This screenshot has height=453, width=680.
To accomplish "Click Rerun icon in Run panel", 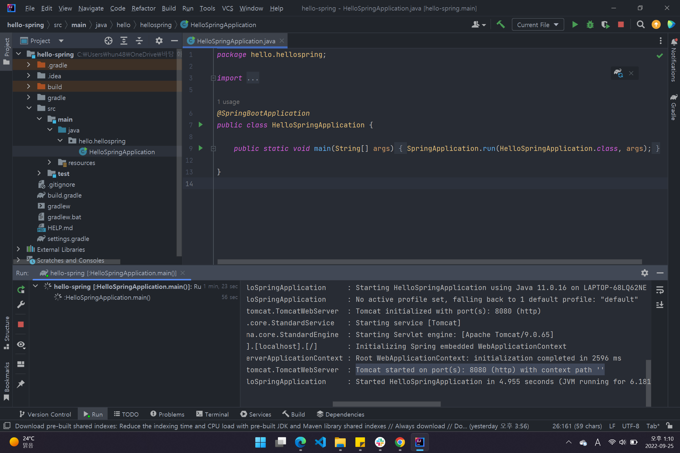I will [21, 290].
